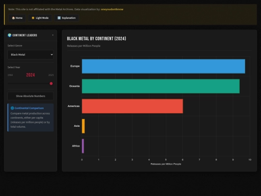Viewport: 261px width, 196px height.
Task: Click the Asia axis label
Action: [x=77, y=126]
